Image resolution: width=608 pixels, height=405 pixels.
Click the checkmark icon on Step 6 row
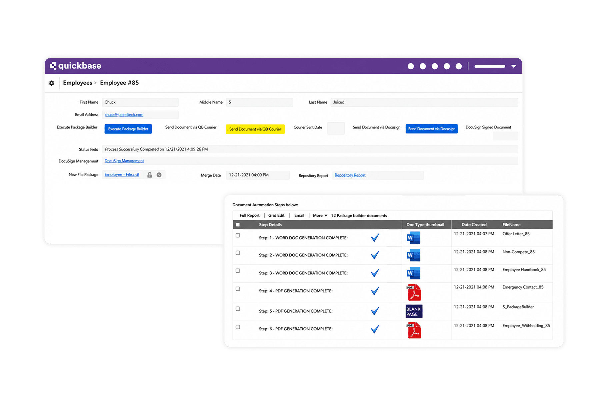click(x=375, y=329)
